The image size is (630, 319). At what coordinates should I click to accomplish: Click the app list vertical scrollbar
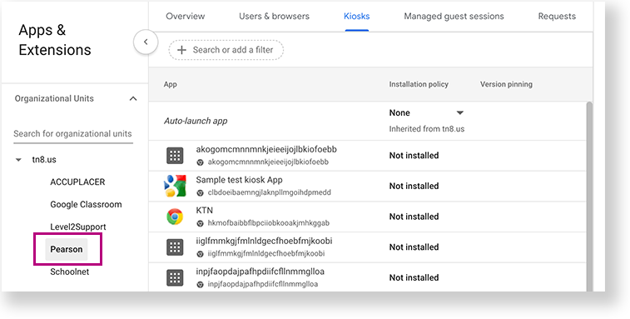tap(589, 197)
